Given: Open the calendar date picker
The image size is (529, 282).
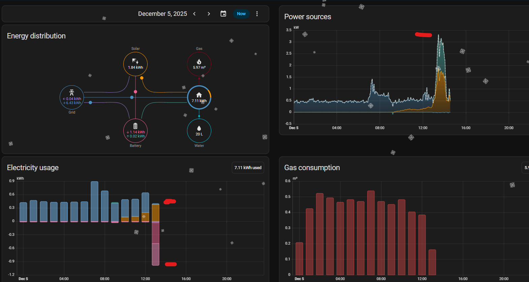Looking at the screenshot, I should click(223, 14).
